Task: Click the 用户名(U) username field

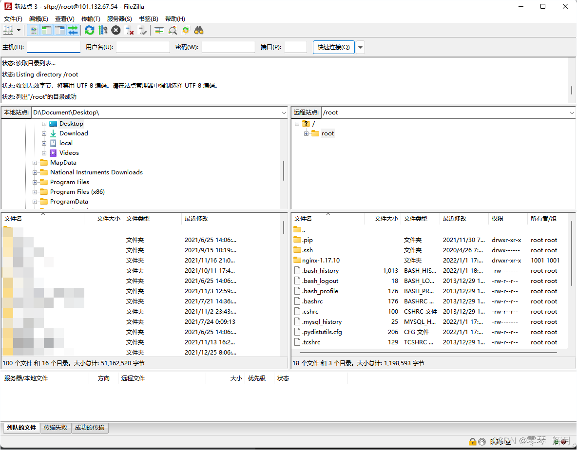Action: [x=143, y=47]
